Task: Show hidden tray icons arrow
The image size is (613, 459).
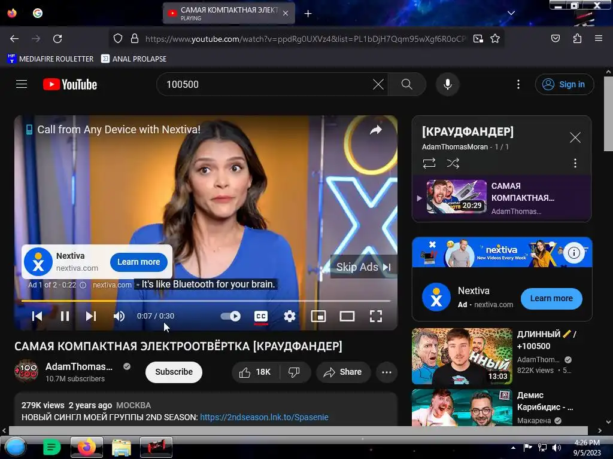Action: [x=513, y=448]
